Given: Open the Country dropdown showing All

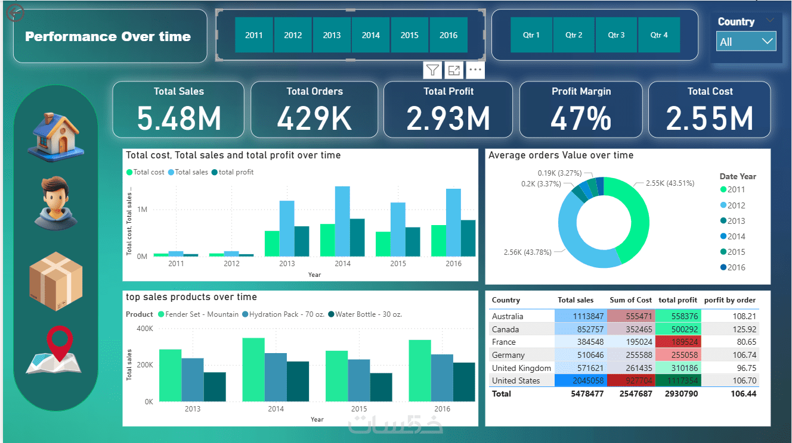Looking at the screenshot, I should 746,42.
